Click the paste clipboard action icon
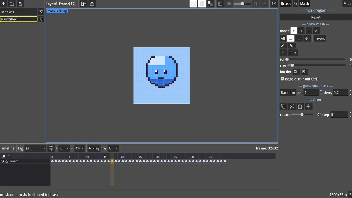This screenshot has width=352, height=198. pyautogui.click(x=300, y=107)
